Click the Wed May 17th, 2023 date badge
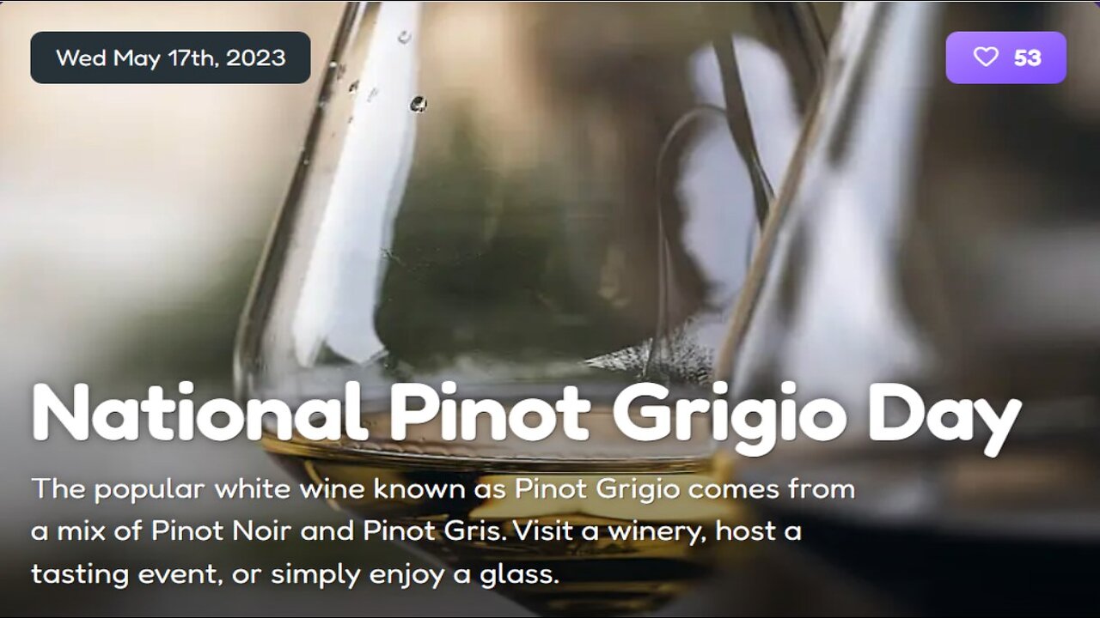The image size is (1100, 618). (170, 58)
